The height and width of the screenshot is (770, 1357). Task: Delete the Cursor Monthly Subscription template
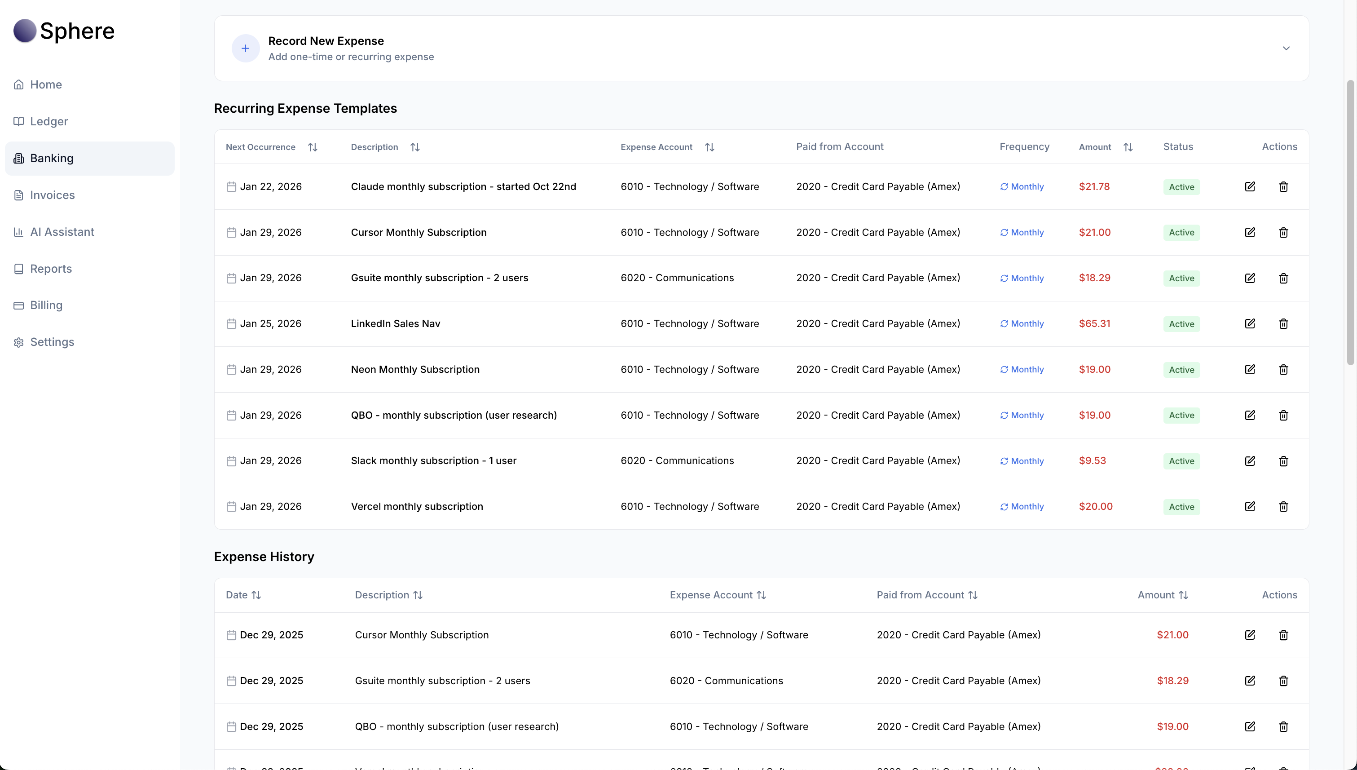pos(1283,233)
